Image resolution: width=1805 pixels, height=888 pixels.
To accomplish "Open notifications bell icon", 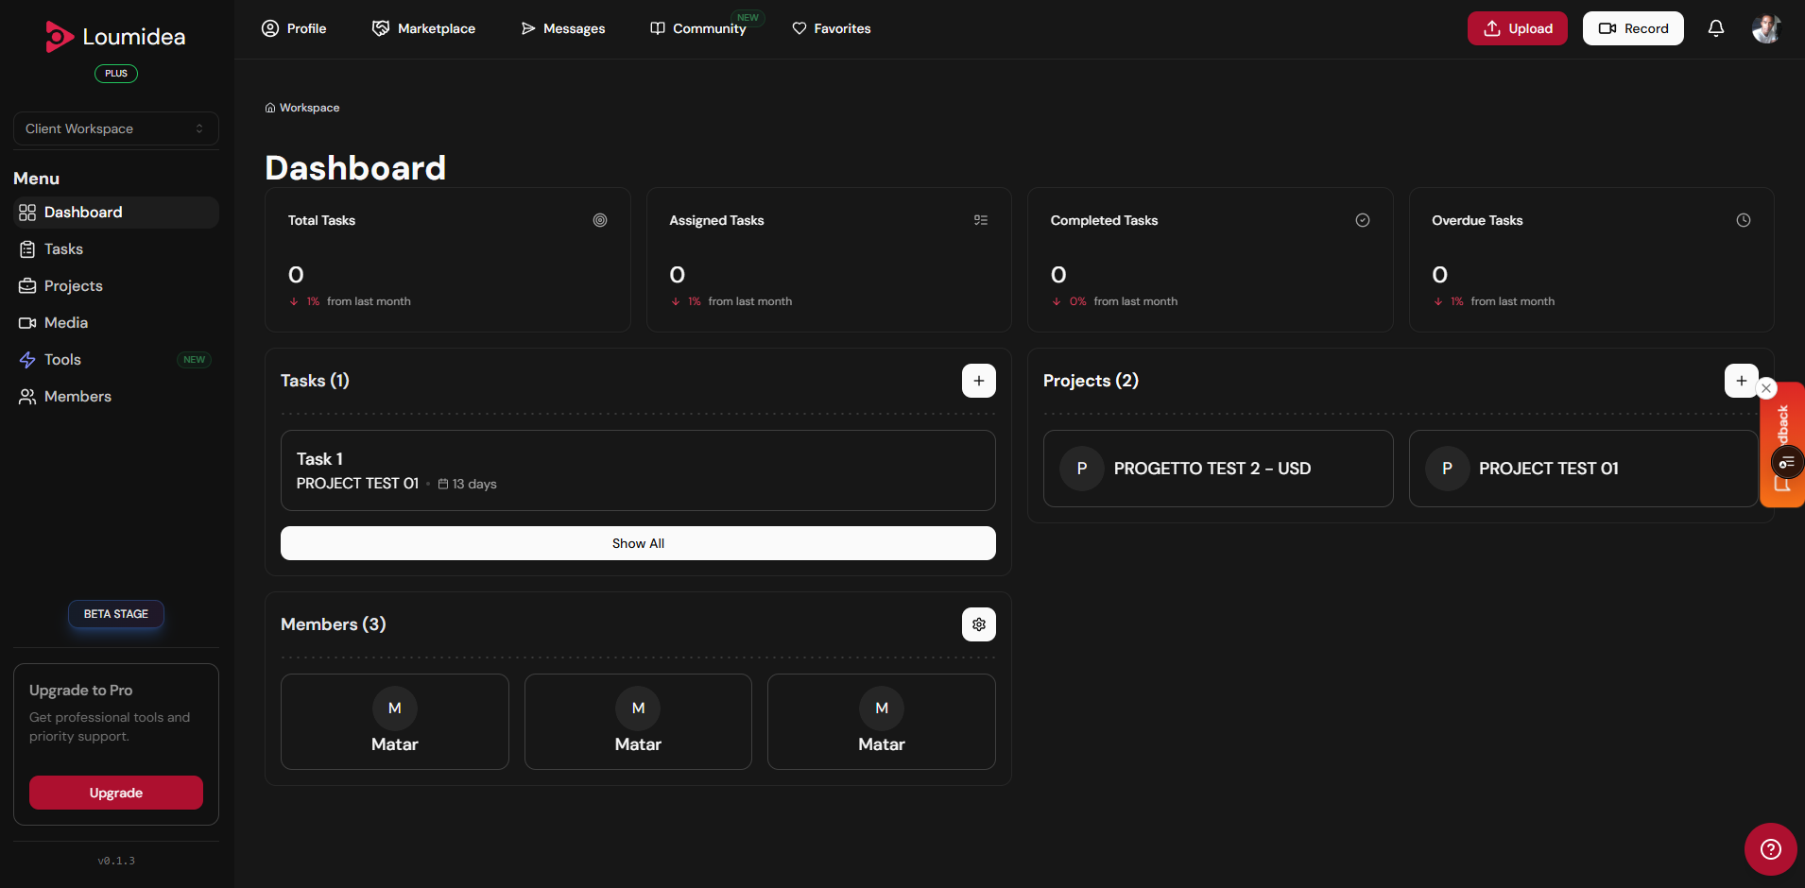I will 1716,28.
